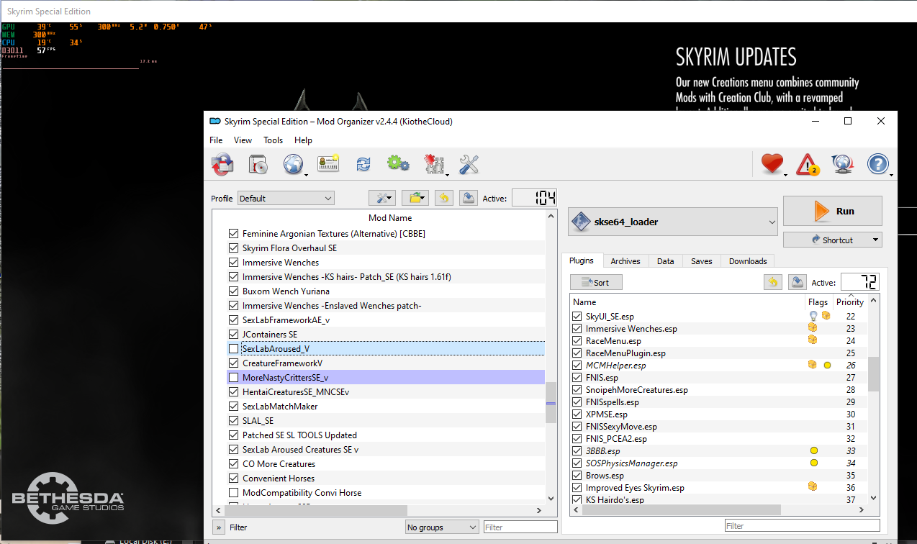This screenshot has width=917, height=544.
Task: Click the endorse heart icon
Action: click(770, 164)
